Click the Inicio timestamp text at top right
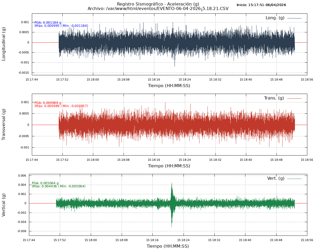Image resolution: width=316 pixels, height=250 pixels. [x=261, y=5]
